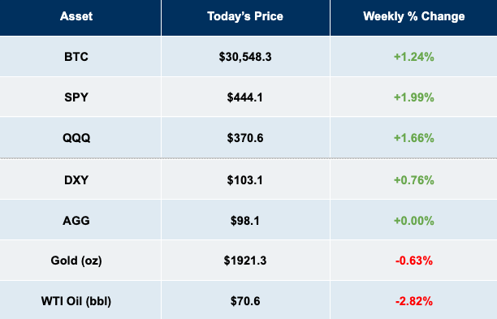Click the SPY price $444.1

pos(245,97)
